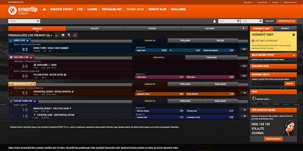
Task: Open Promo Akcie menu
Action: coord(135,9)
